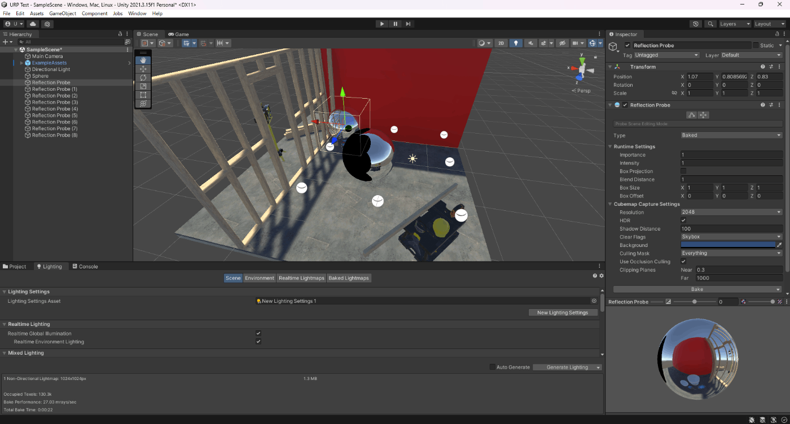Toggle the GameObject active checkbox
The image size is (790, 424).
pyautogui.click(x=627, y=45)
